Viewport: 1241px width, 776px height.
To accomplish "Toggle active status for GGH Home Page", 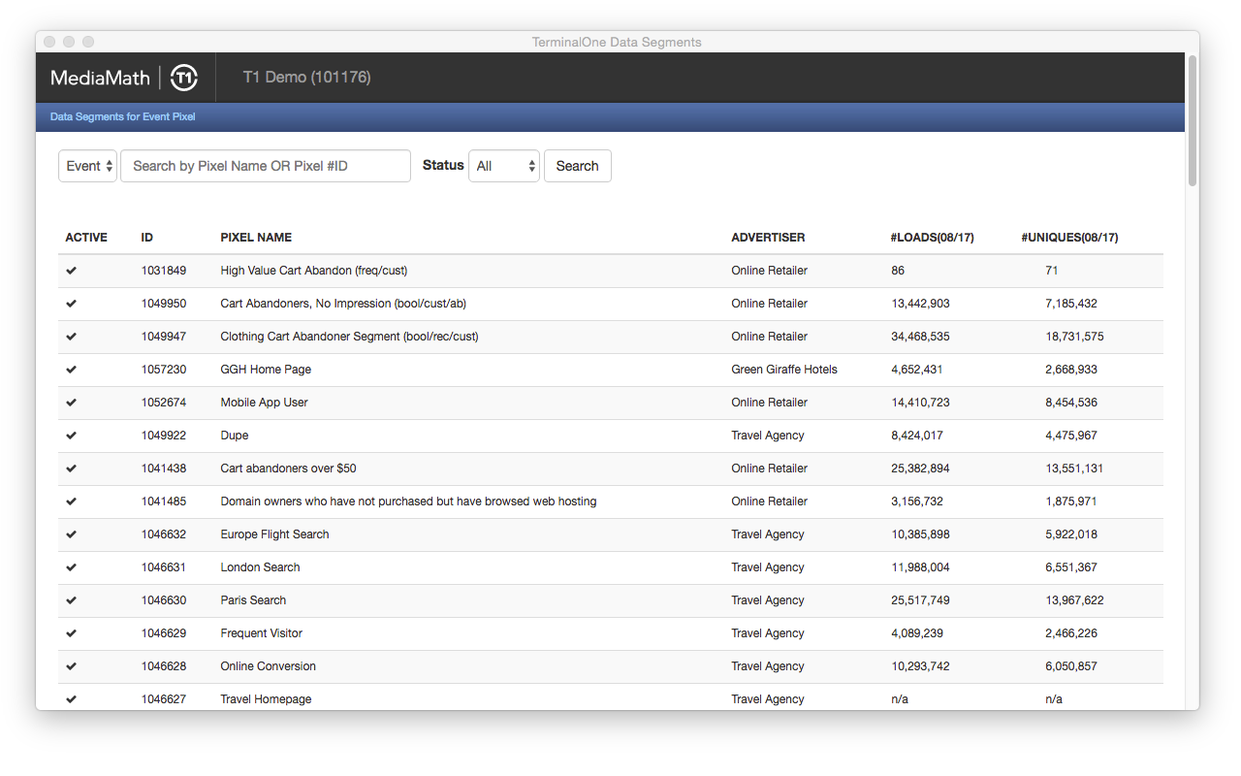I will pyautogui.click(x=71, y=369).
